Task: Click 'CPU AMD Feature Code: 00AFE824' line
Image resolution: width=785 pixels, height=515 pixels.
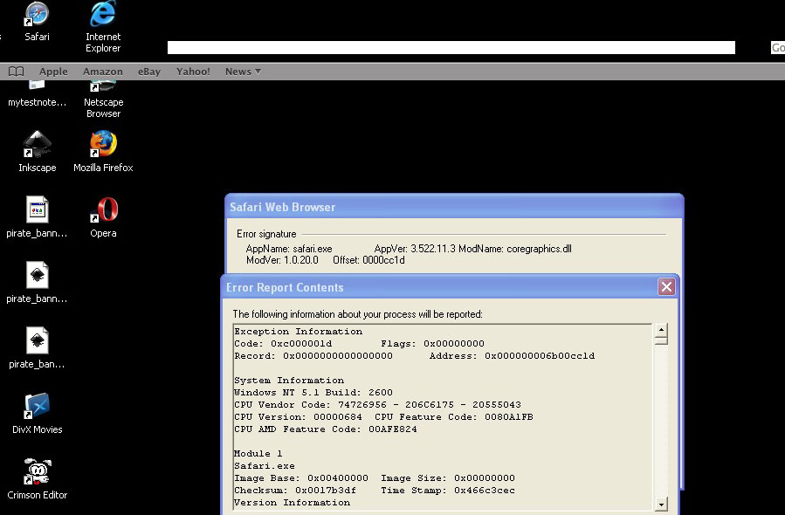Action: coord(326,429)
